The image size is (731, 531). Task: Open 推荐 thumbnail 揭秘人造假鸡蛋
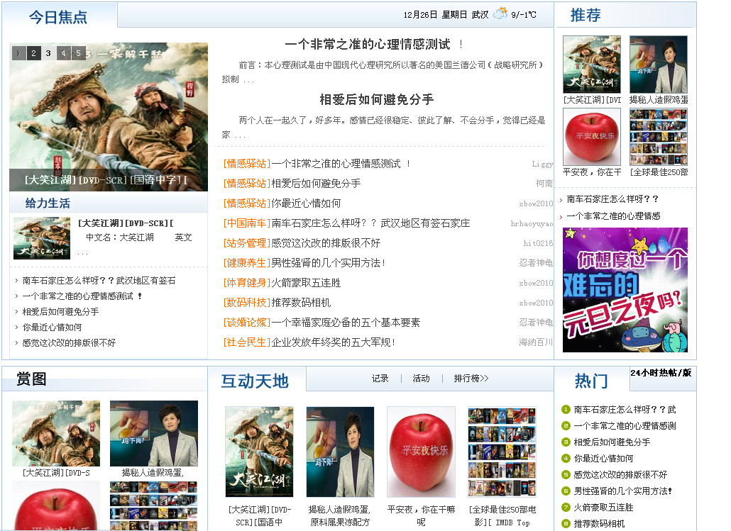pos(659,65)
